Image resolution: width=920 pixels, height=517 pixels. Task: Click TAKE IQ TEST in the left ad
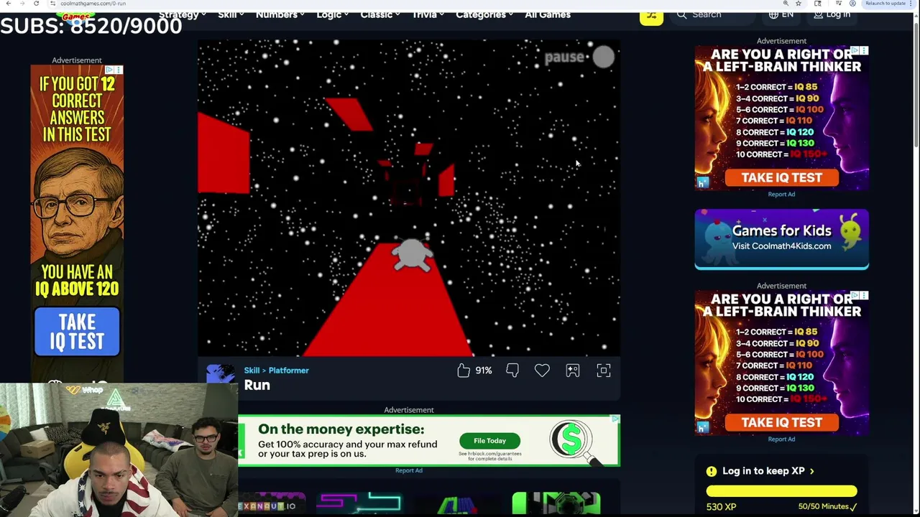tap(77, 332)
